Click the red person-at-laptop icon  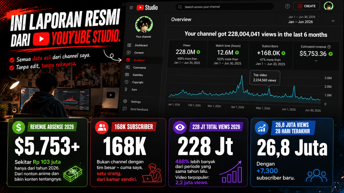tap(152, 173)
